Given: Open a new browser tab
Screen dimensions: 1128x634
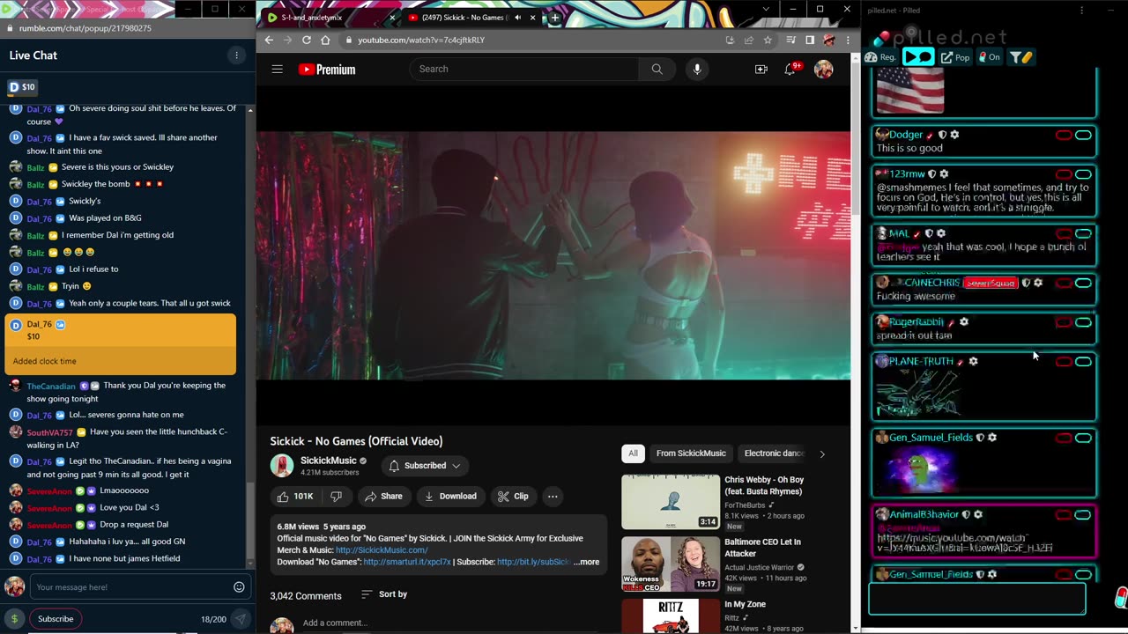Looking at the screenshot, I should pos(554,17).
